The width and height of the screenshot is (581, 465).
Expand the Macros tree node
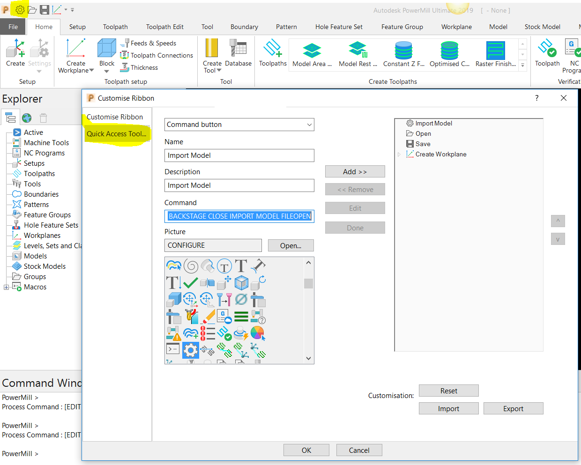point(6,287)
